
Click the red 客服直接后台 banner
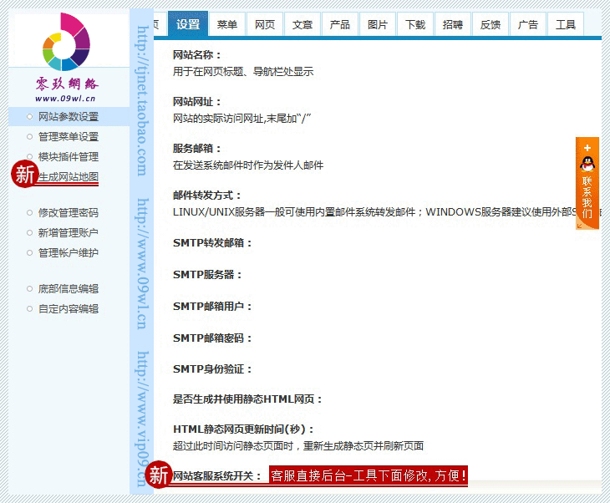[x=368, y=475]
